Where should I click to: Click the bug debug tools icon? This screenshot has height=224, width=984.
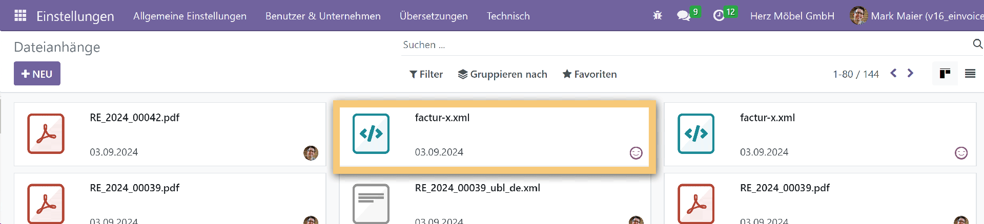tap(658, 16)
